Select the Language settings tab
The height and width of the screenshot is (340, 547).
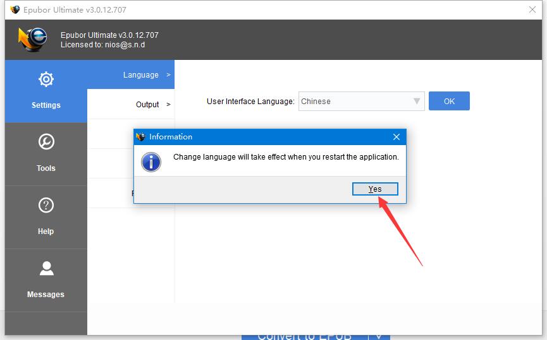point(131,75)
